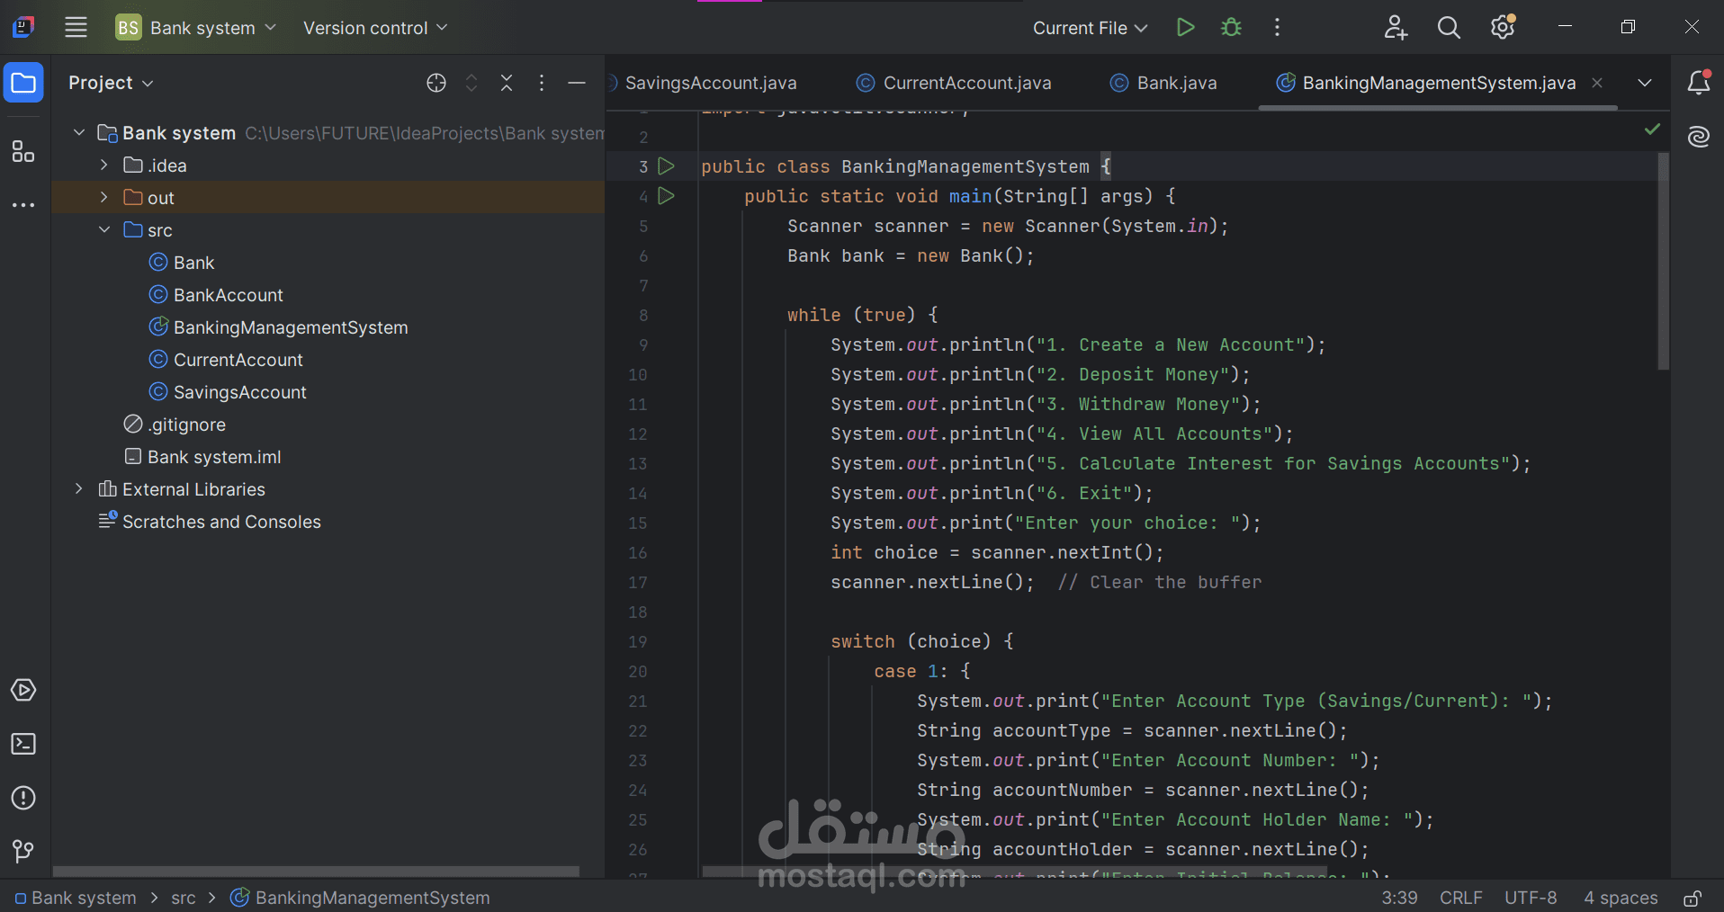Click the Project panel horizontal scrollbar
The image size is (1724, 912).
pyautogui.click(x=316, y=872)
